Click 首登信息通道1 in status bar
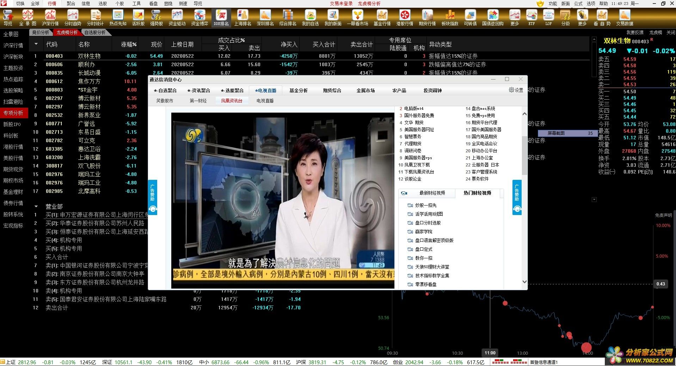676x366 pixels. (x=544, y=362)
